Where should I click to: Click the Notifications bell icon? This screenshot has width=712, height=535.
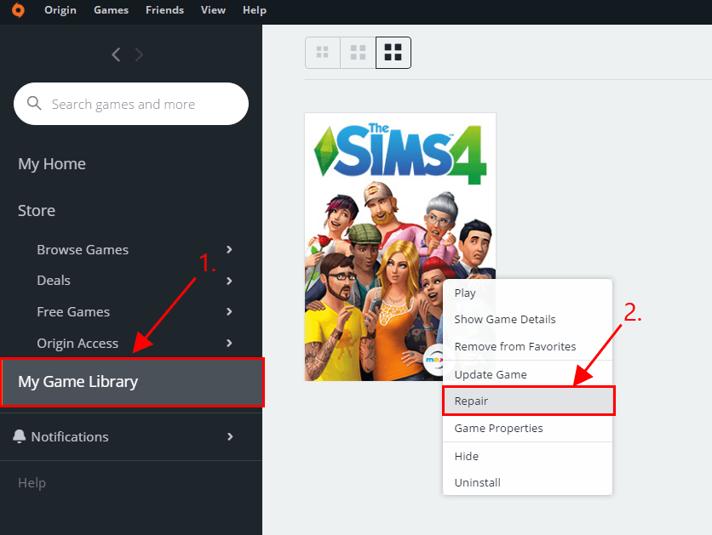pos(19,436)
